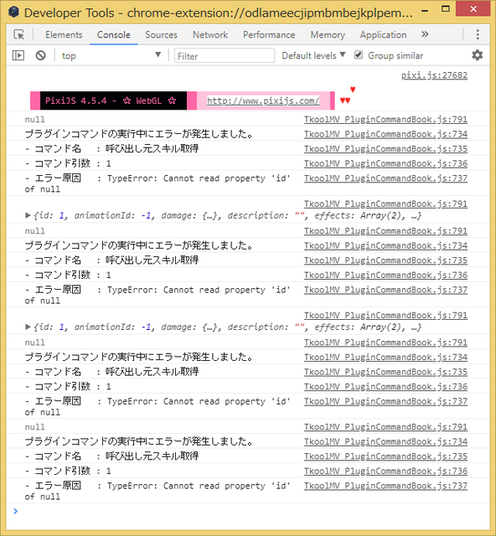Minimize the Developer Tools window
496x536 pixels.
(425, 9)
